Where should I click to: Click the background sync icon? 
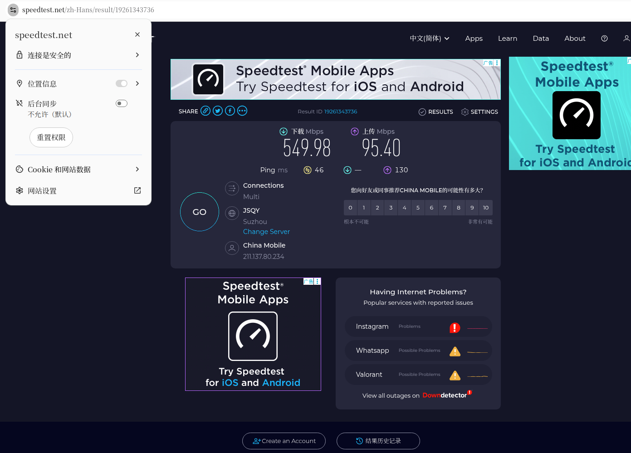[x=20, y=103]
